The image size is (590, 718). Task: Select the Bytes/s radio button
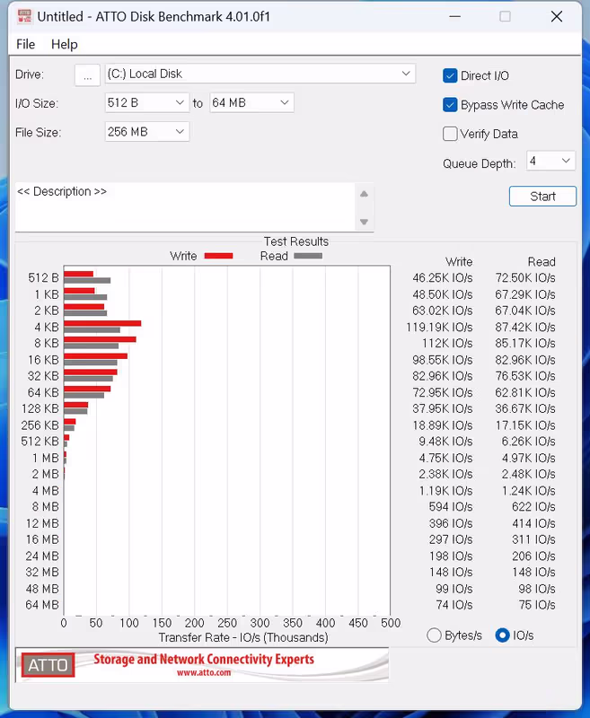coord(435,635)
